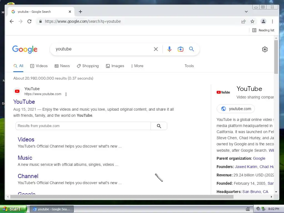Open a new tab with the plus button
Image resolution: width=284 pixels, height=213 pixels.
coord(80,12)
